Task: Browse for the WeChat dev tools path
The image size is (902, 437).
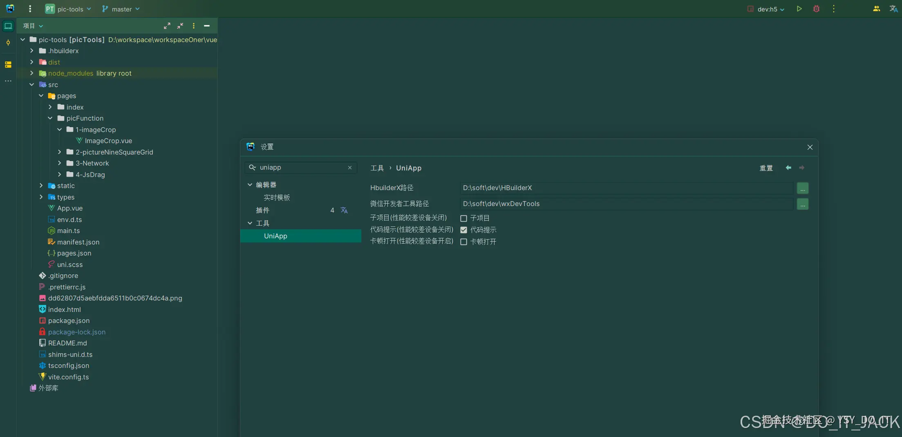Action: coord(803,204)
